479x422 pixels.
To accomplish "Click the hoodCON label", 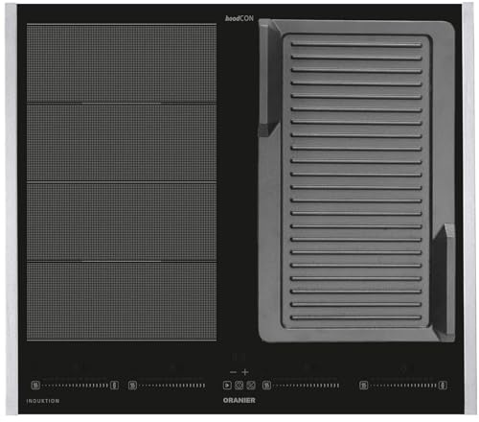I will pyautogui.click(x=239, y=18).
